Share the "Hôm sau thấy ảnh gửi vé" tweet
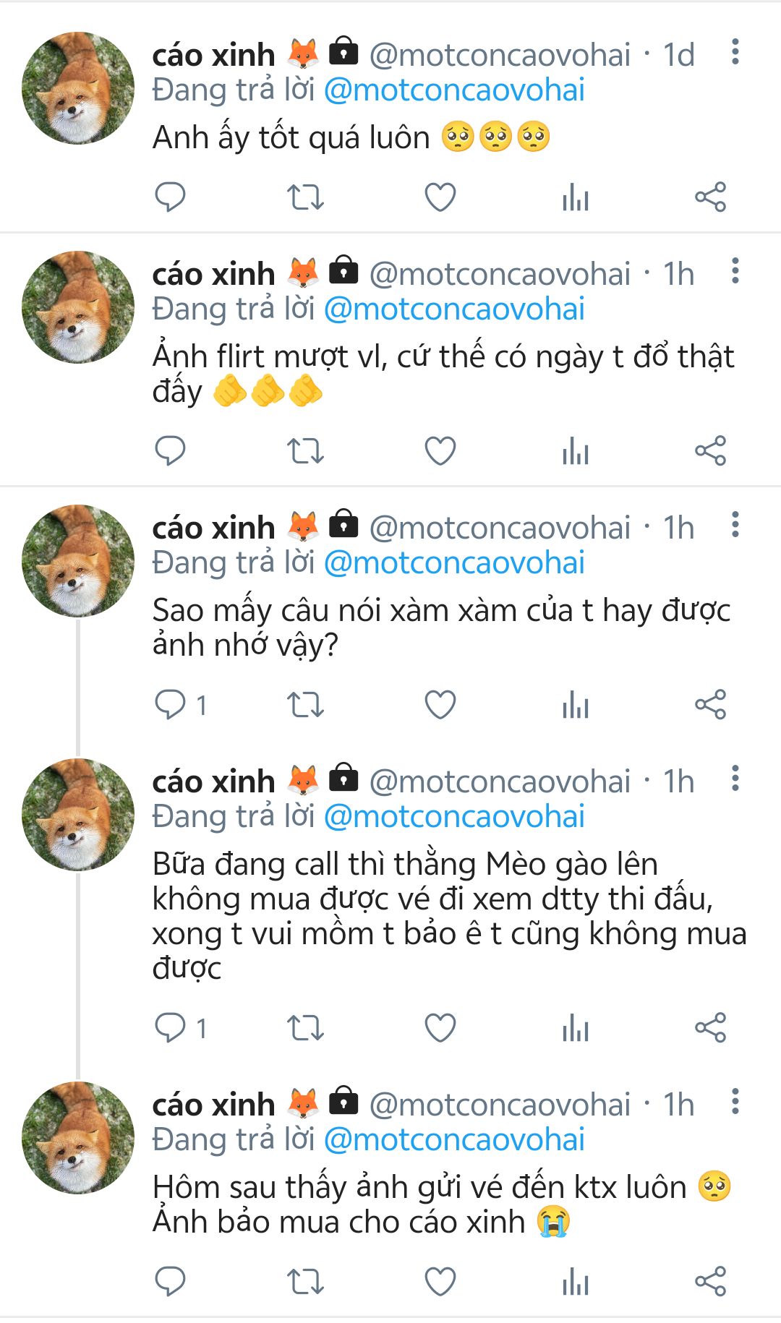Image resolution: width=781 pixels, height=1323 pixels. 710,1282
